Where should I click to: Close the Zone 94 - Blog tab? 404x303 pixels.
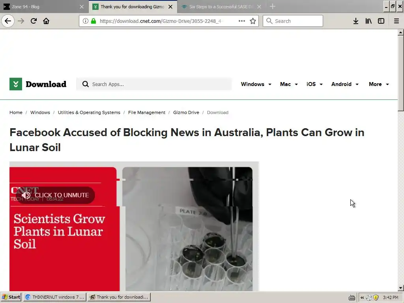[82, 7]
